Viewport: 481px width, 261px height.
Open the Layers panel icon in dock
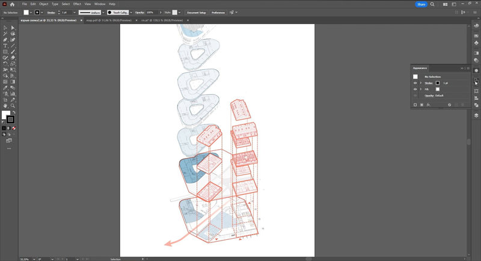(476, 115)
